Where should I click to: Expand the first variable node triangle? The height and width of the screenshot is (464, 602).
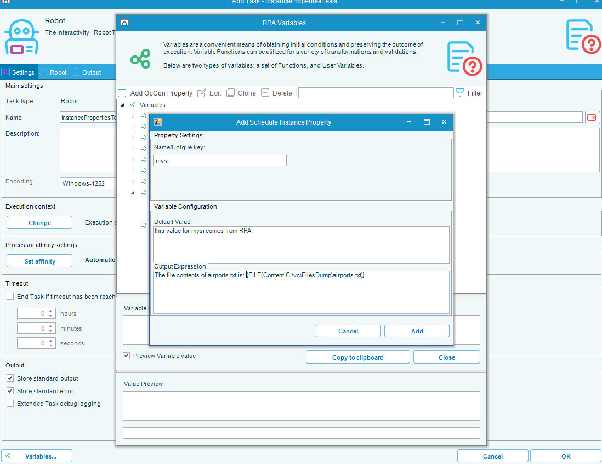133,115
